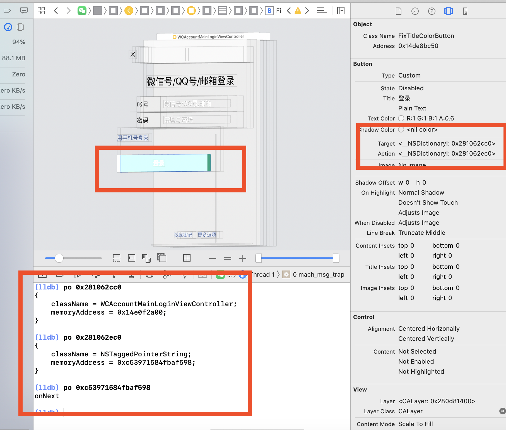Select the CPU gauge icon

tap(8, 27)
